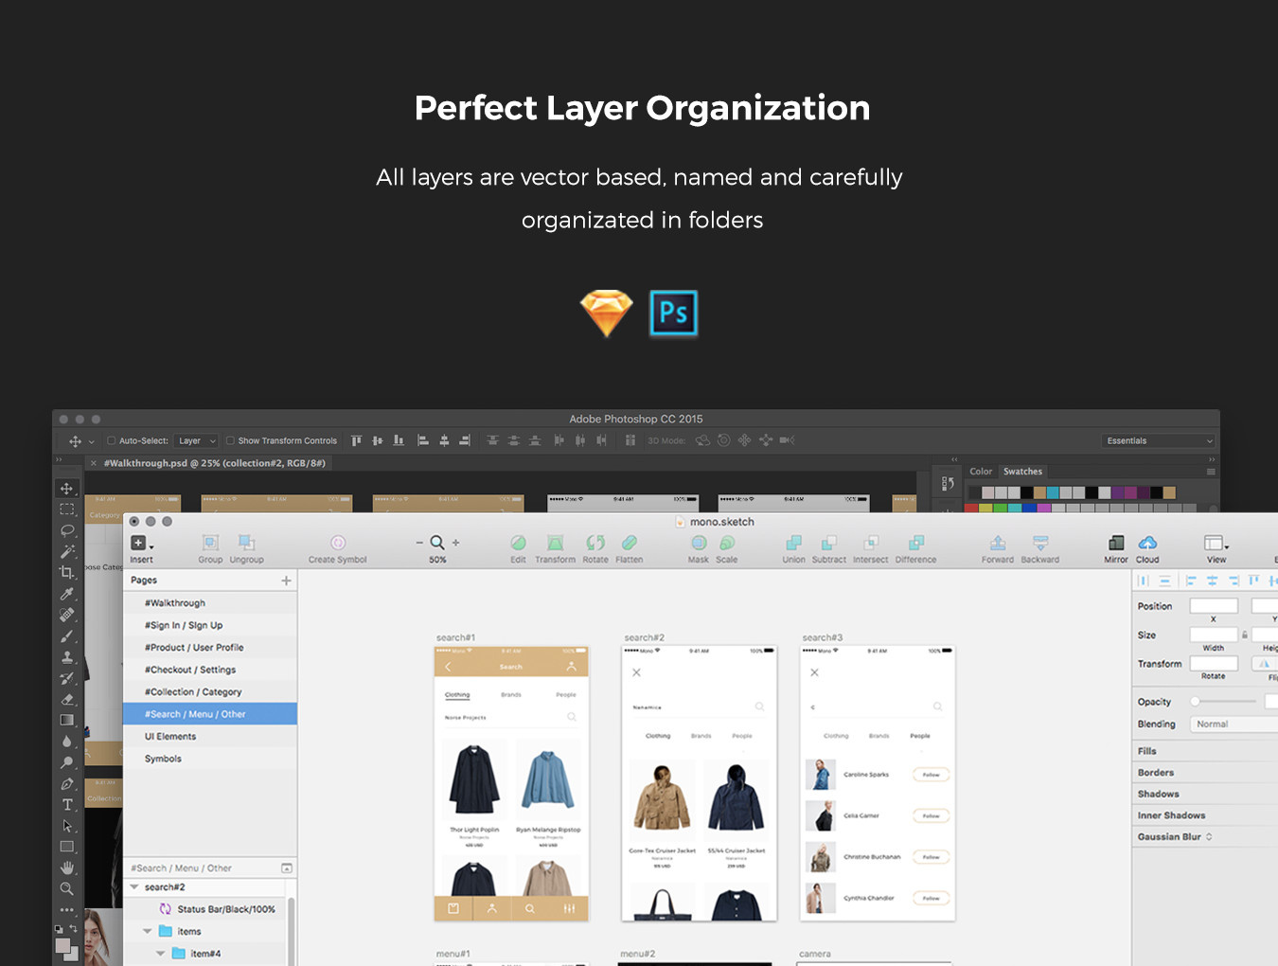This screenshot has height=966, width=1278.
Task: Select the Type tool in Photoshop toolbar
Action: click(67, 805)
